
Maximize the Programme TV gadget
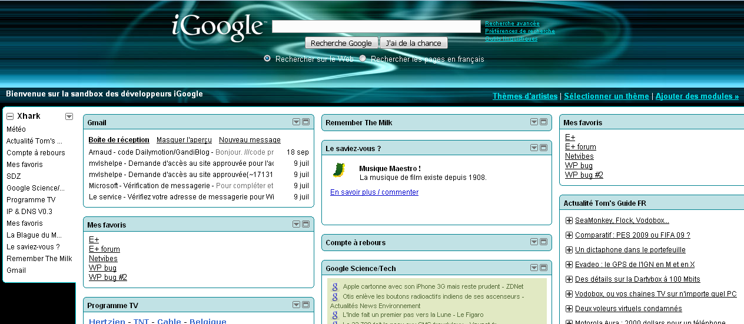tap(305, 305)
